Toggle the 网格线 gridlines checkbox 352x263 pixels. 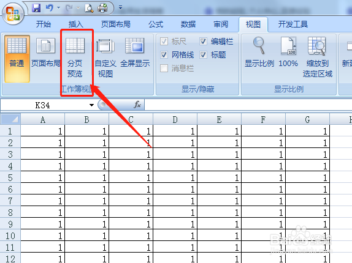click(x=164, y=55)
